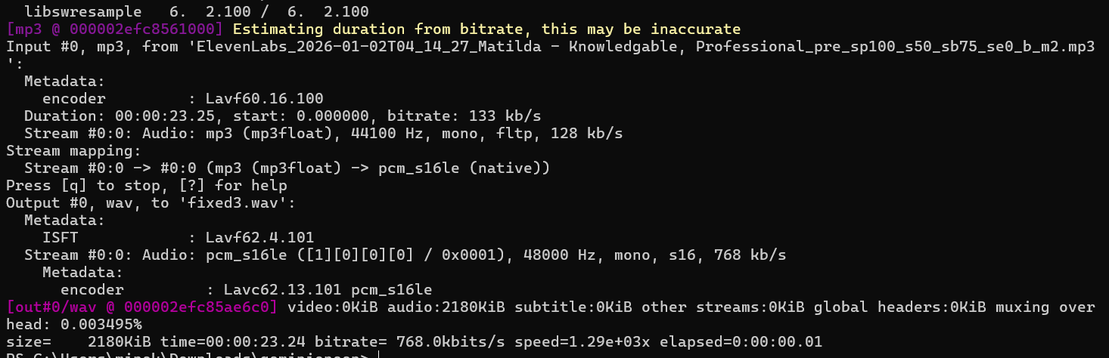
Task: Click the yellow "Estimating duration from bitrate" warning
Action: point(486,29)
